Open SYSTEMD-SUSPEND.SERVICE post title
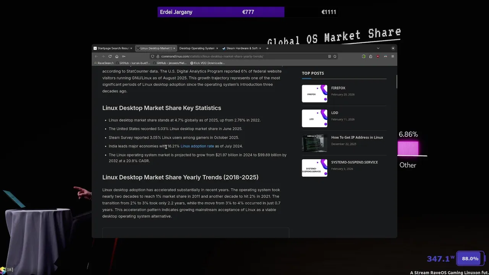 (x=355, y=162)
